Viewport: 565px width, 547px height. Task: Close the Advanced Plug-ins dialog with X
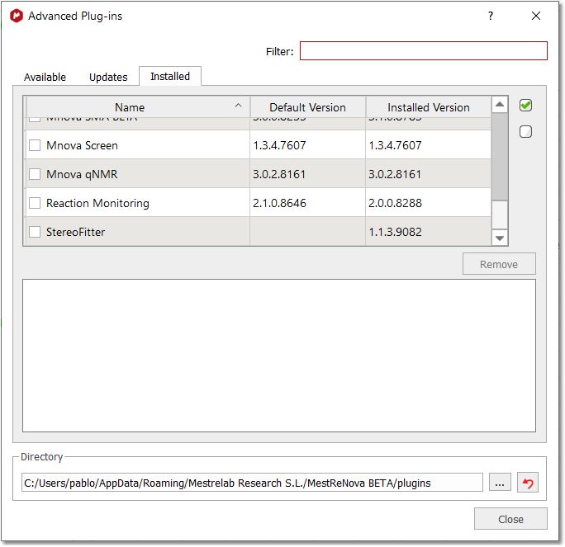tap(536, 16)
